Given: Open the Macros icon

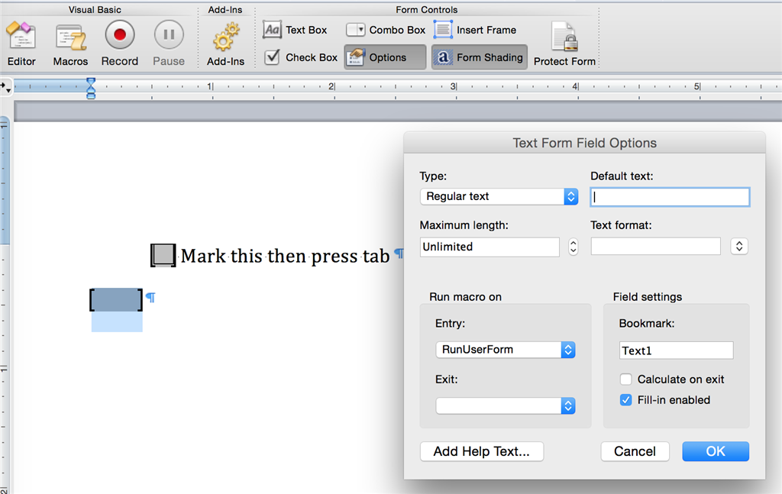Looking at the screenshot, I should click(70, 37).
